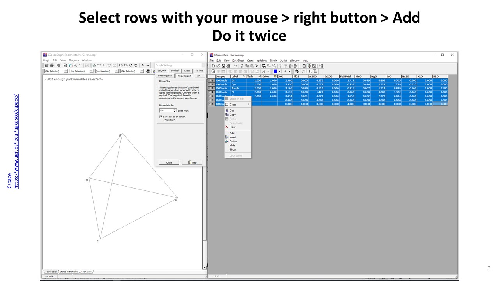The image size is (499, 281).
Task: Click the scissors Cut icon in CSpaceData toolbar
Action: pos(242,66)
